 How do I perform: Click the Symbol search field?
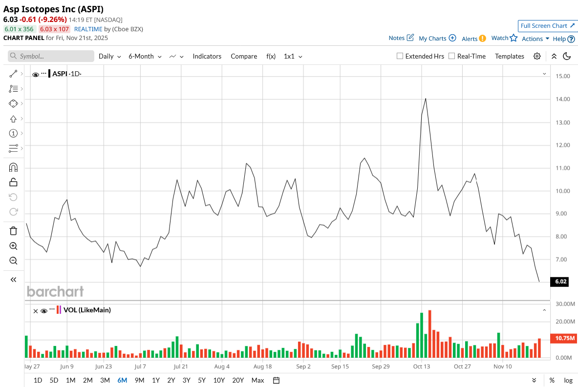pyautogui.click(x=51, y=56)
